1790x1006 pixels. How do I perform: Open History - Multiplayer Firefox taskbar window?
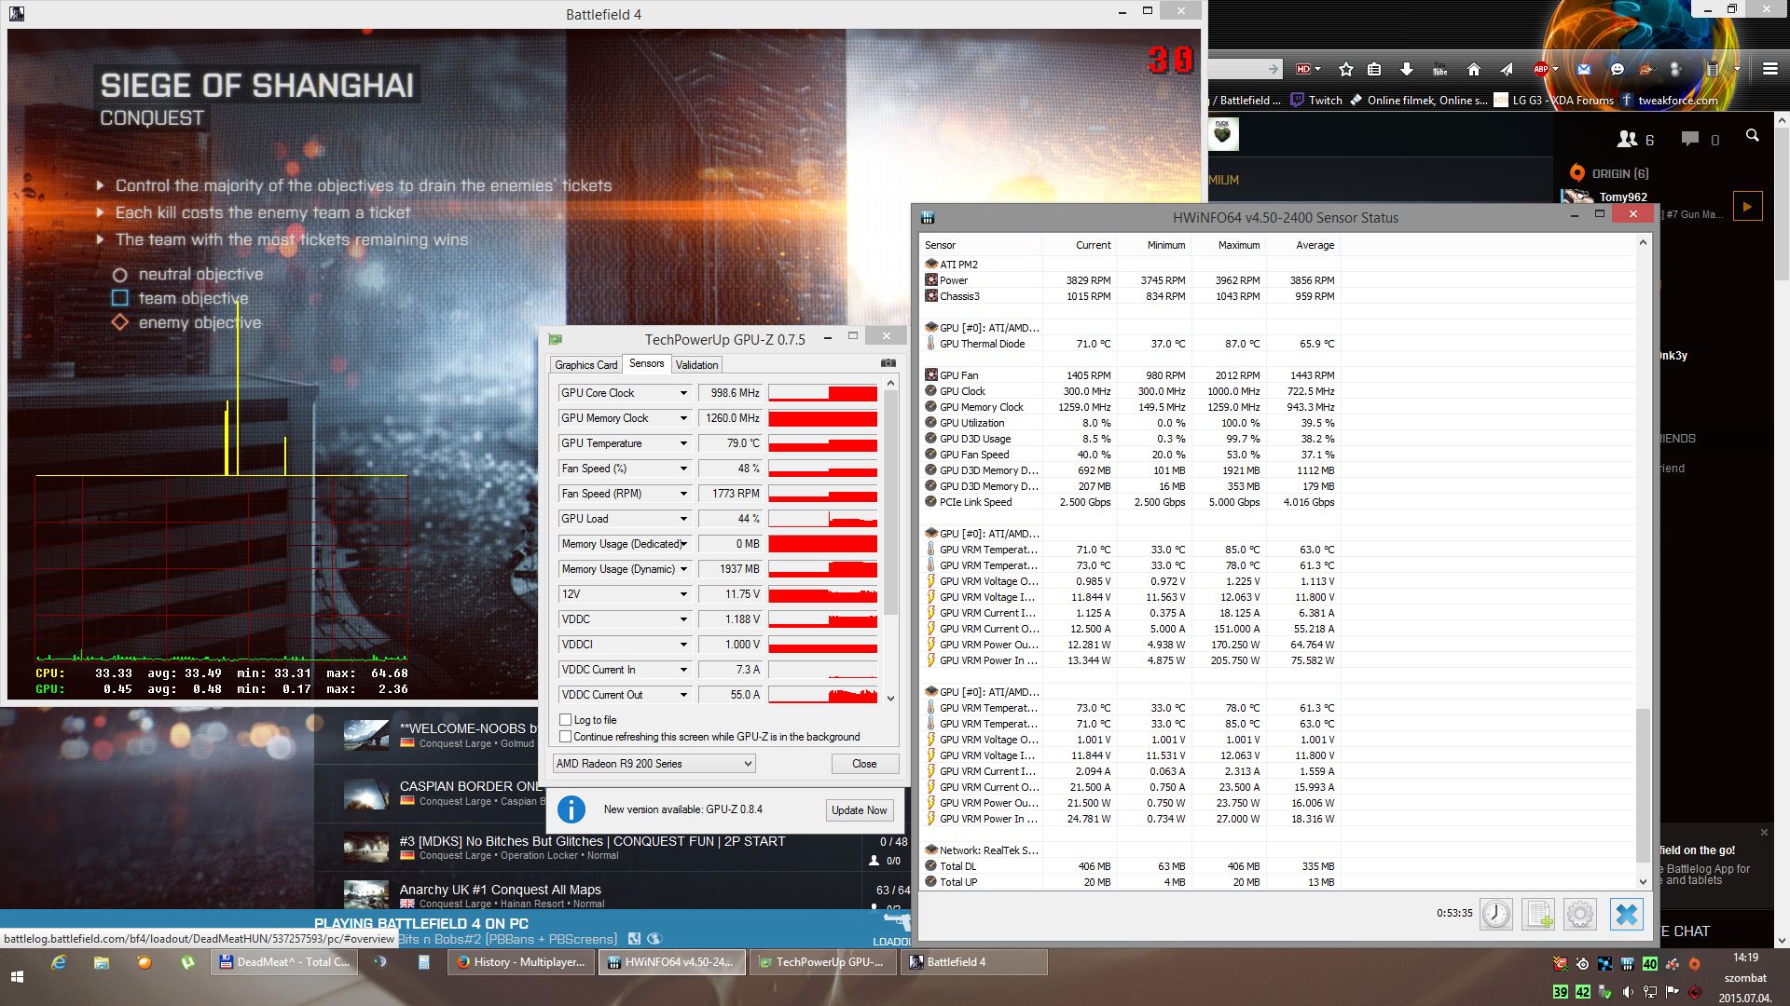pyautogui.click(x=520, y=962)
